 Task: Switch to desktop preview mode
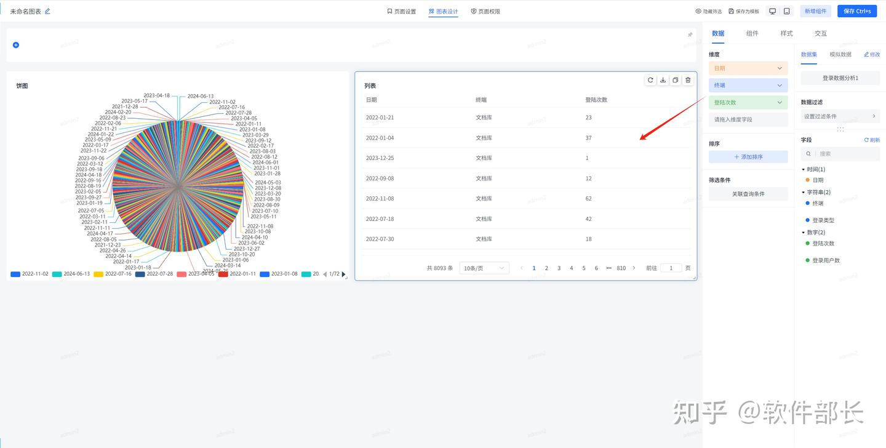point(772,11)
